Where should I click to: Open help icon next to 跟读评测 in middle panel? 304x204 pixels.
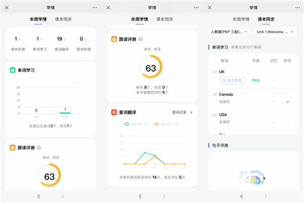141,39
